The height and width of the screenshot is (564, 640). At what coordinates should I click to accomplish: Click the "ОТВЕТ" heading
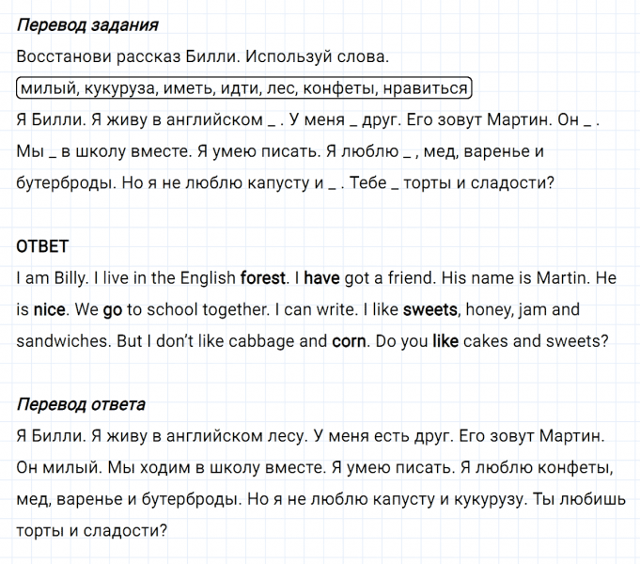pyautogui.click(x=42, y=246)
